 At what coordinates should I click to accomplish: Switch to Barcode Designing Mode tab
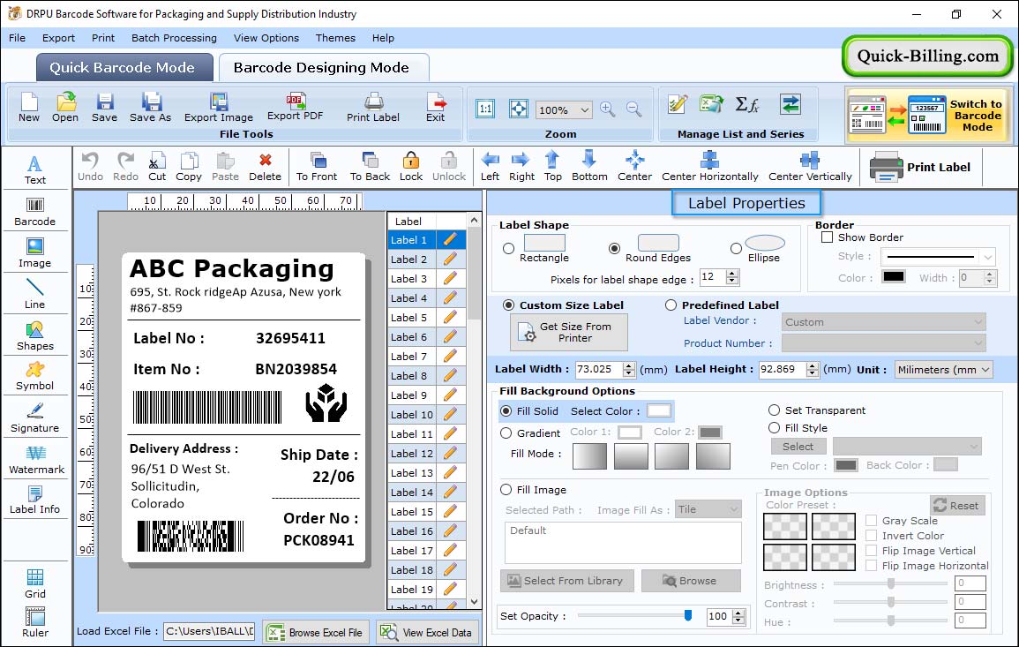(x=323, y=68)
